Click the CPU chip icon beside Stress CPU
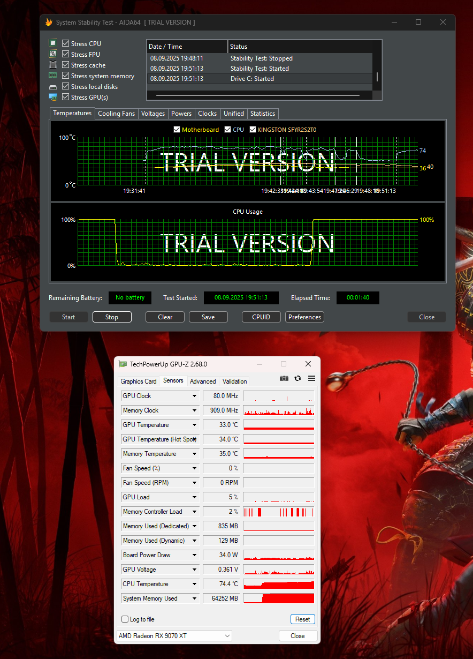 click(x=53, y=43)
